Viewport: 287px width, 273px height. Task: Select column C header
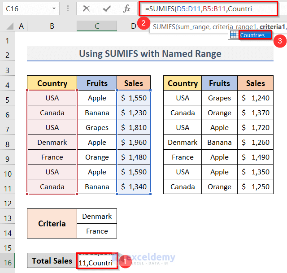[97, 26]
